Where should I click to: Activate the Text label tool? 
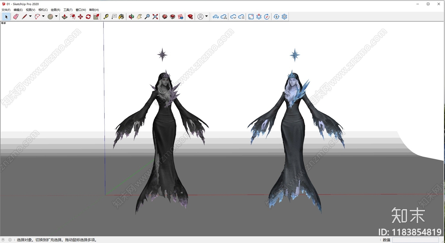(x=114, y=17)
